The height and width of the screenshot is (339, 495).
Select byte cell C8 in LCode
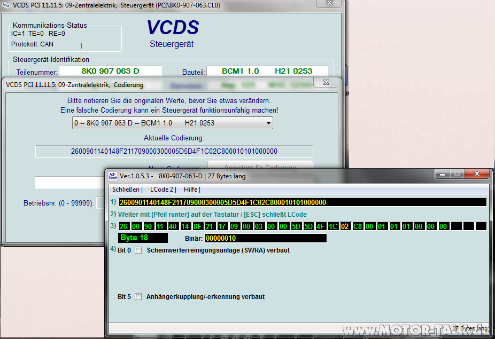358,226
